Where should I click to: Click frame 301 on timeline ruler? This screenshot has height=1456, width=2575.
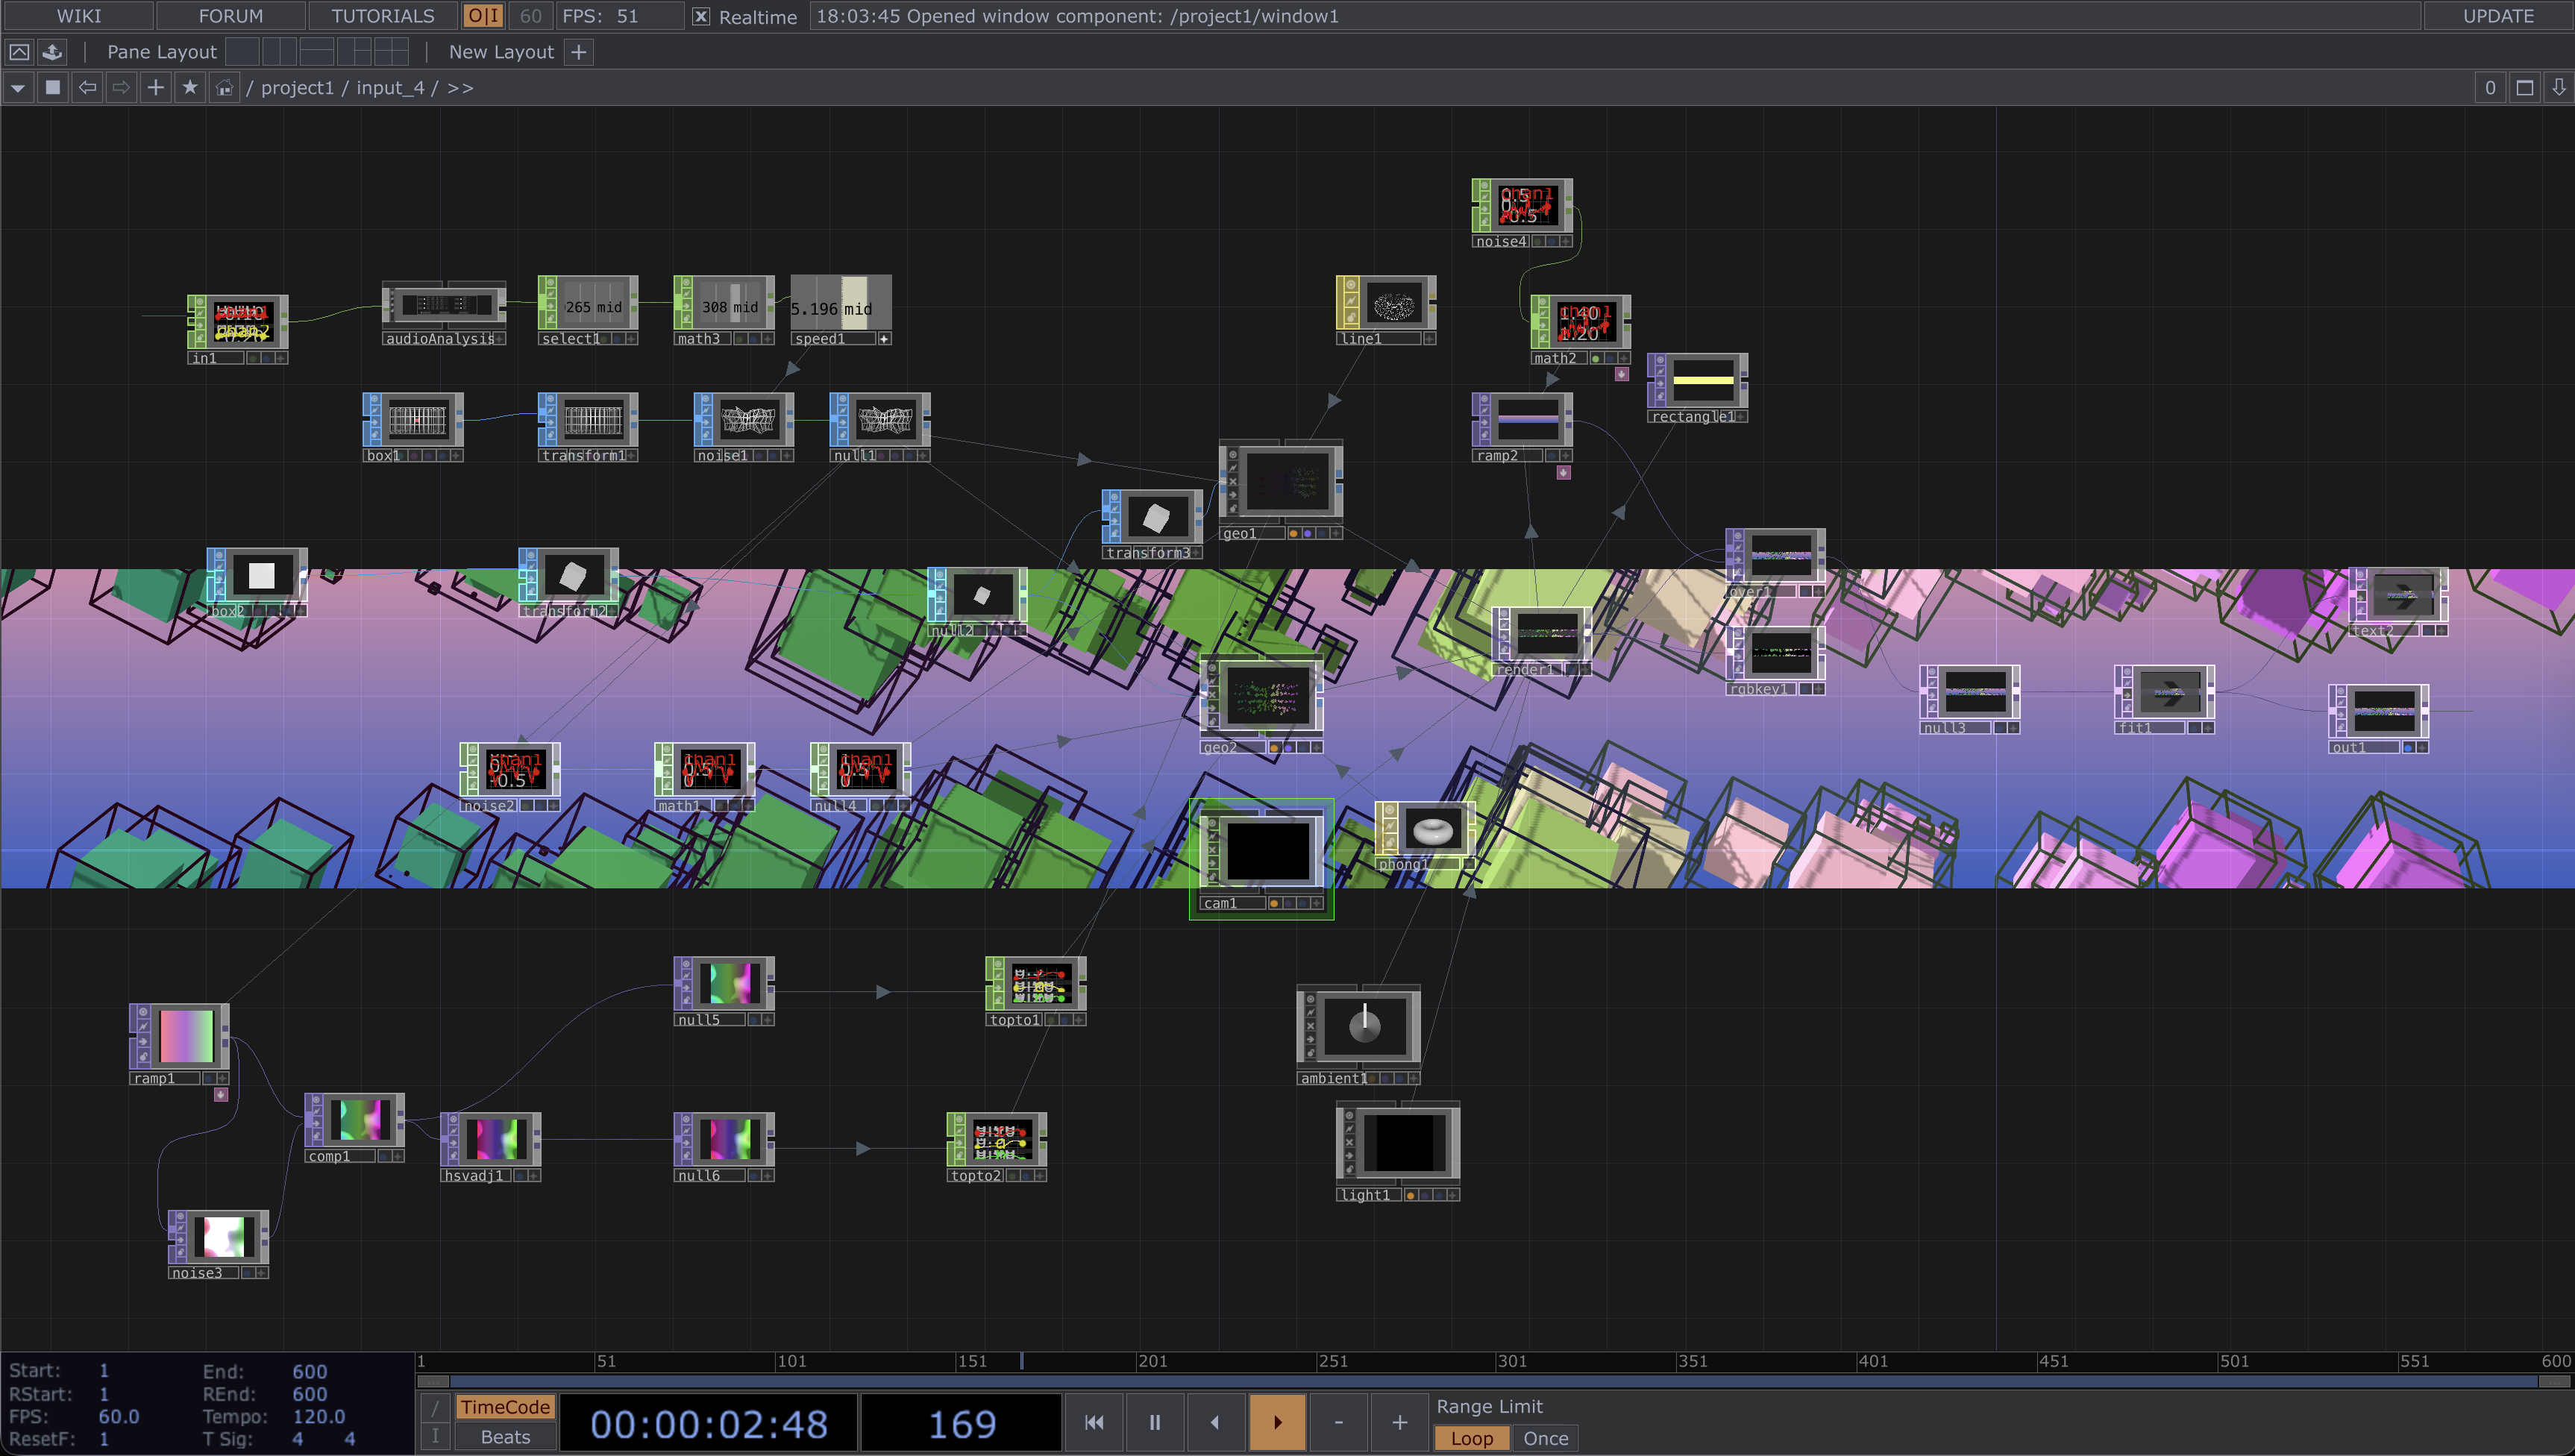1499,1361
